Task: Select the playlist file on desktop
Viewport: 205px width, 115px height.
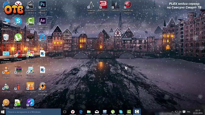Action: pos(43,71)
